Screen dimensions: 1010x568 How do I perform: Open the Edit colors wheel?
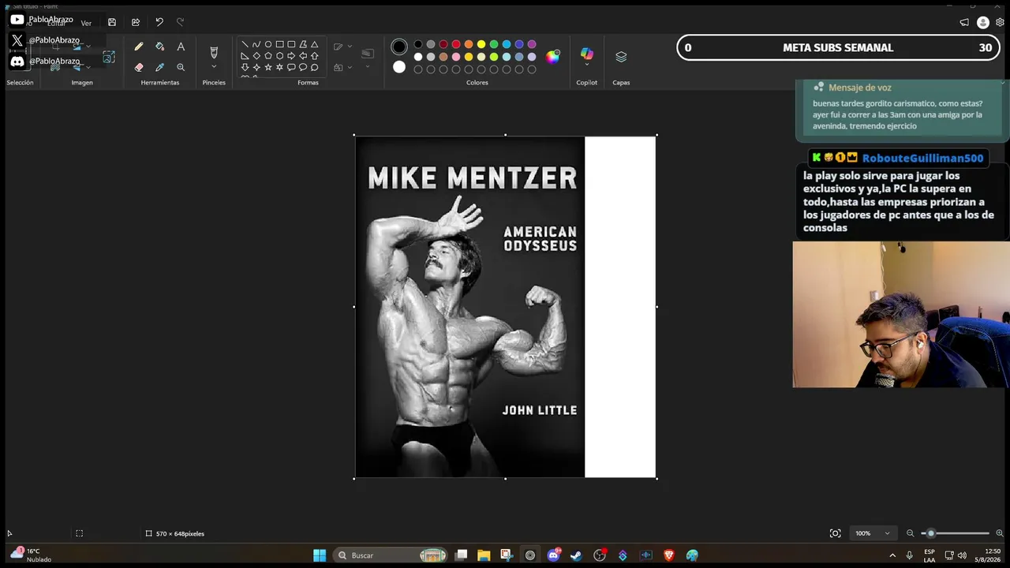[552, 56]
